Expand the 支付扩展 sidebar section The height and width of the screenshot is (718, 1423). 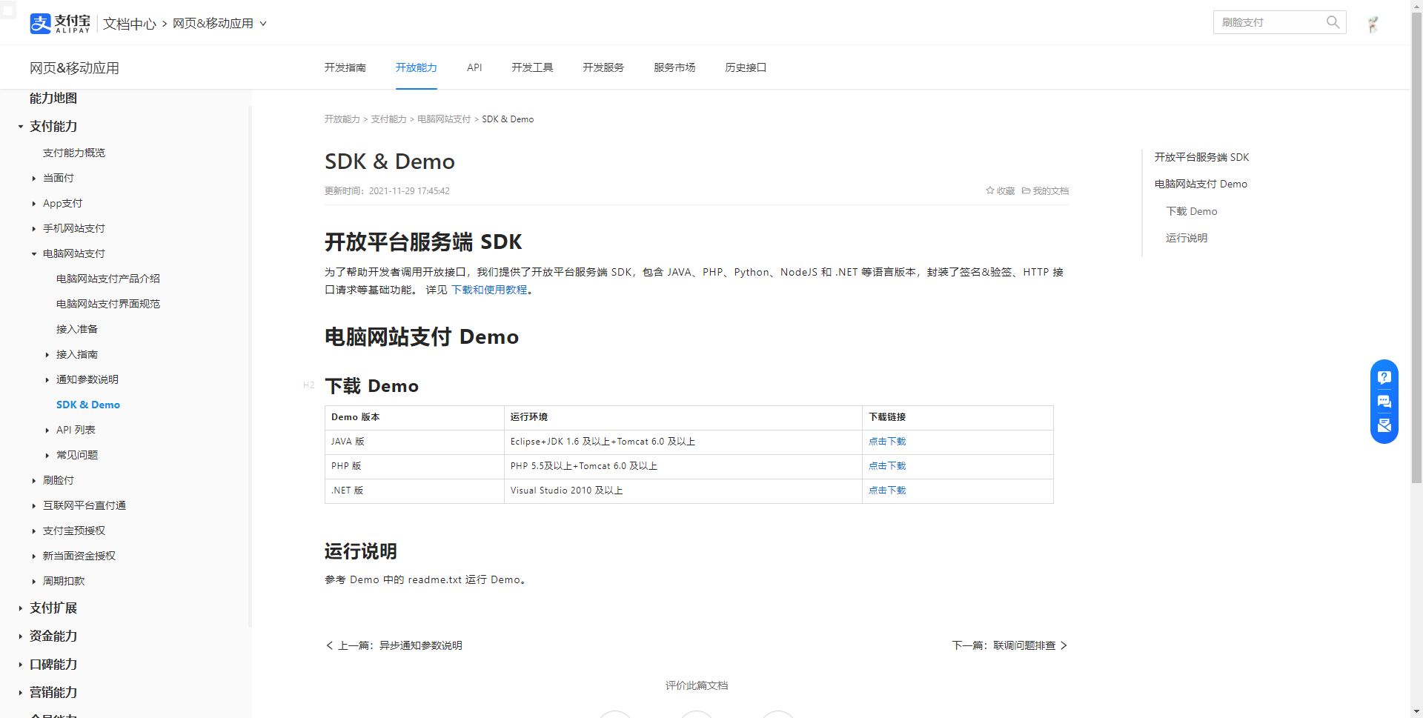pyautogui.click(x=21, y=608)
